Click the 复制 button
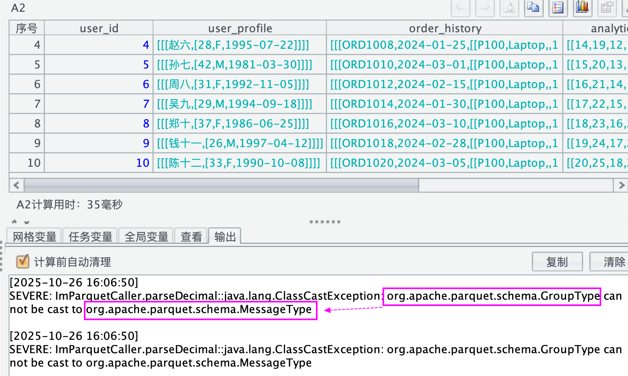The height and width of the screenshot is (376, 628). pos(557,262)
